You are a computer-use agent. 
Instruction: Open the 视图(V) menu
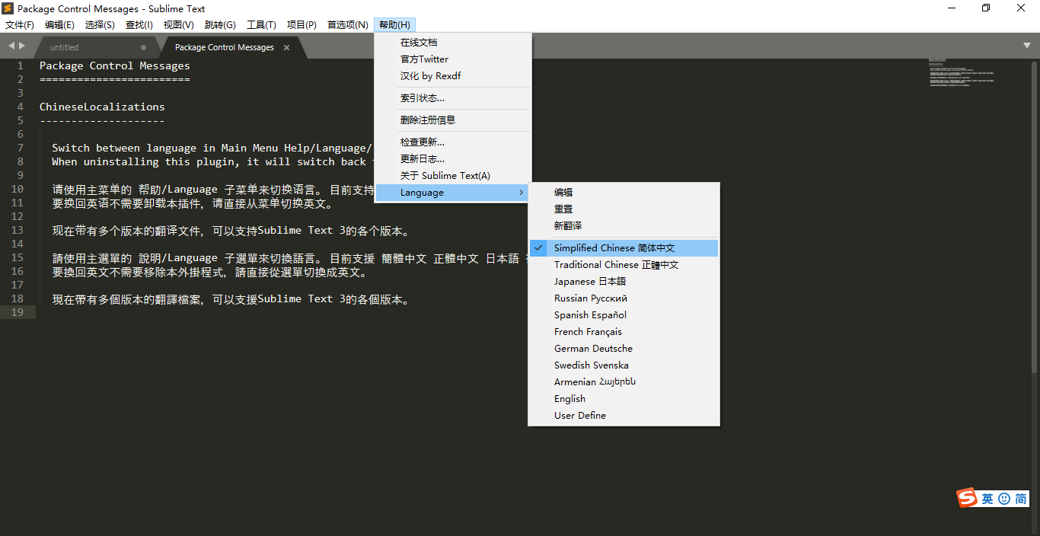[x=178, y=25]
